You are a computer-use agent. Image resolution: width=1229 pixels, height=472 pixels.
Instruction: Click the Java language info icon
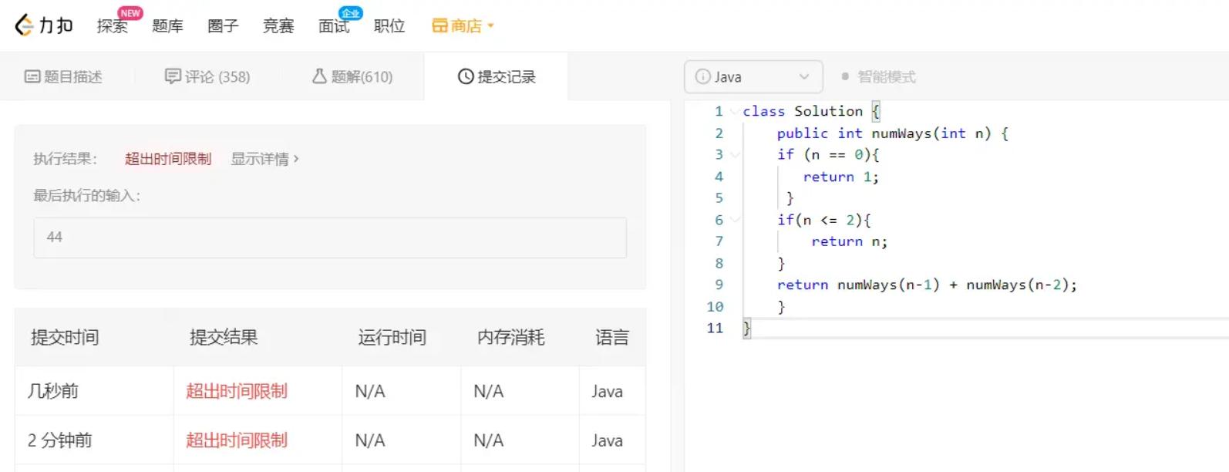tap(702, 76)
